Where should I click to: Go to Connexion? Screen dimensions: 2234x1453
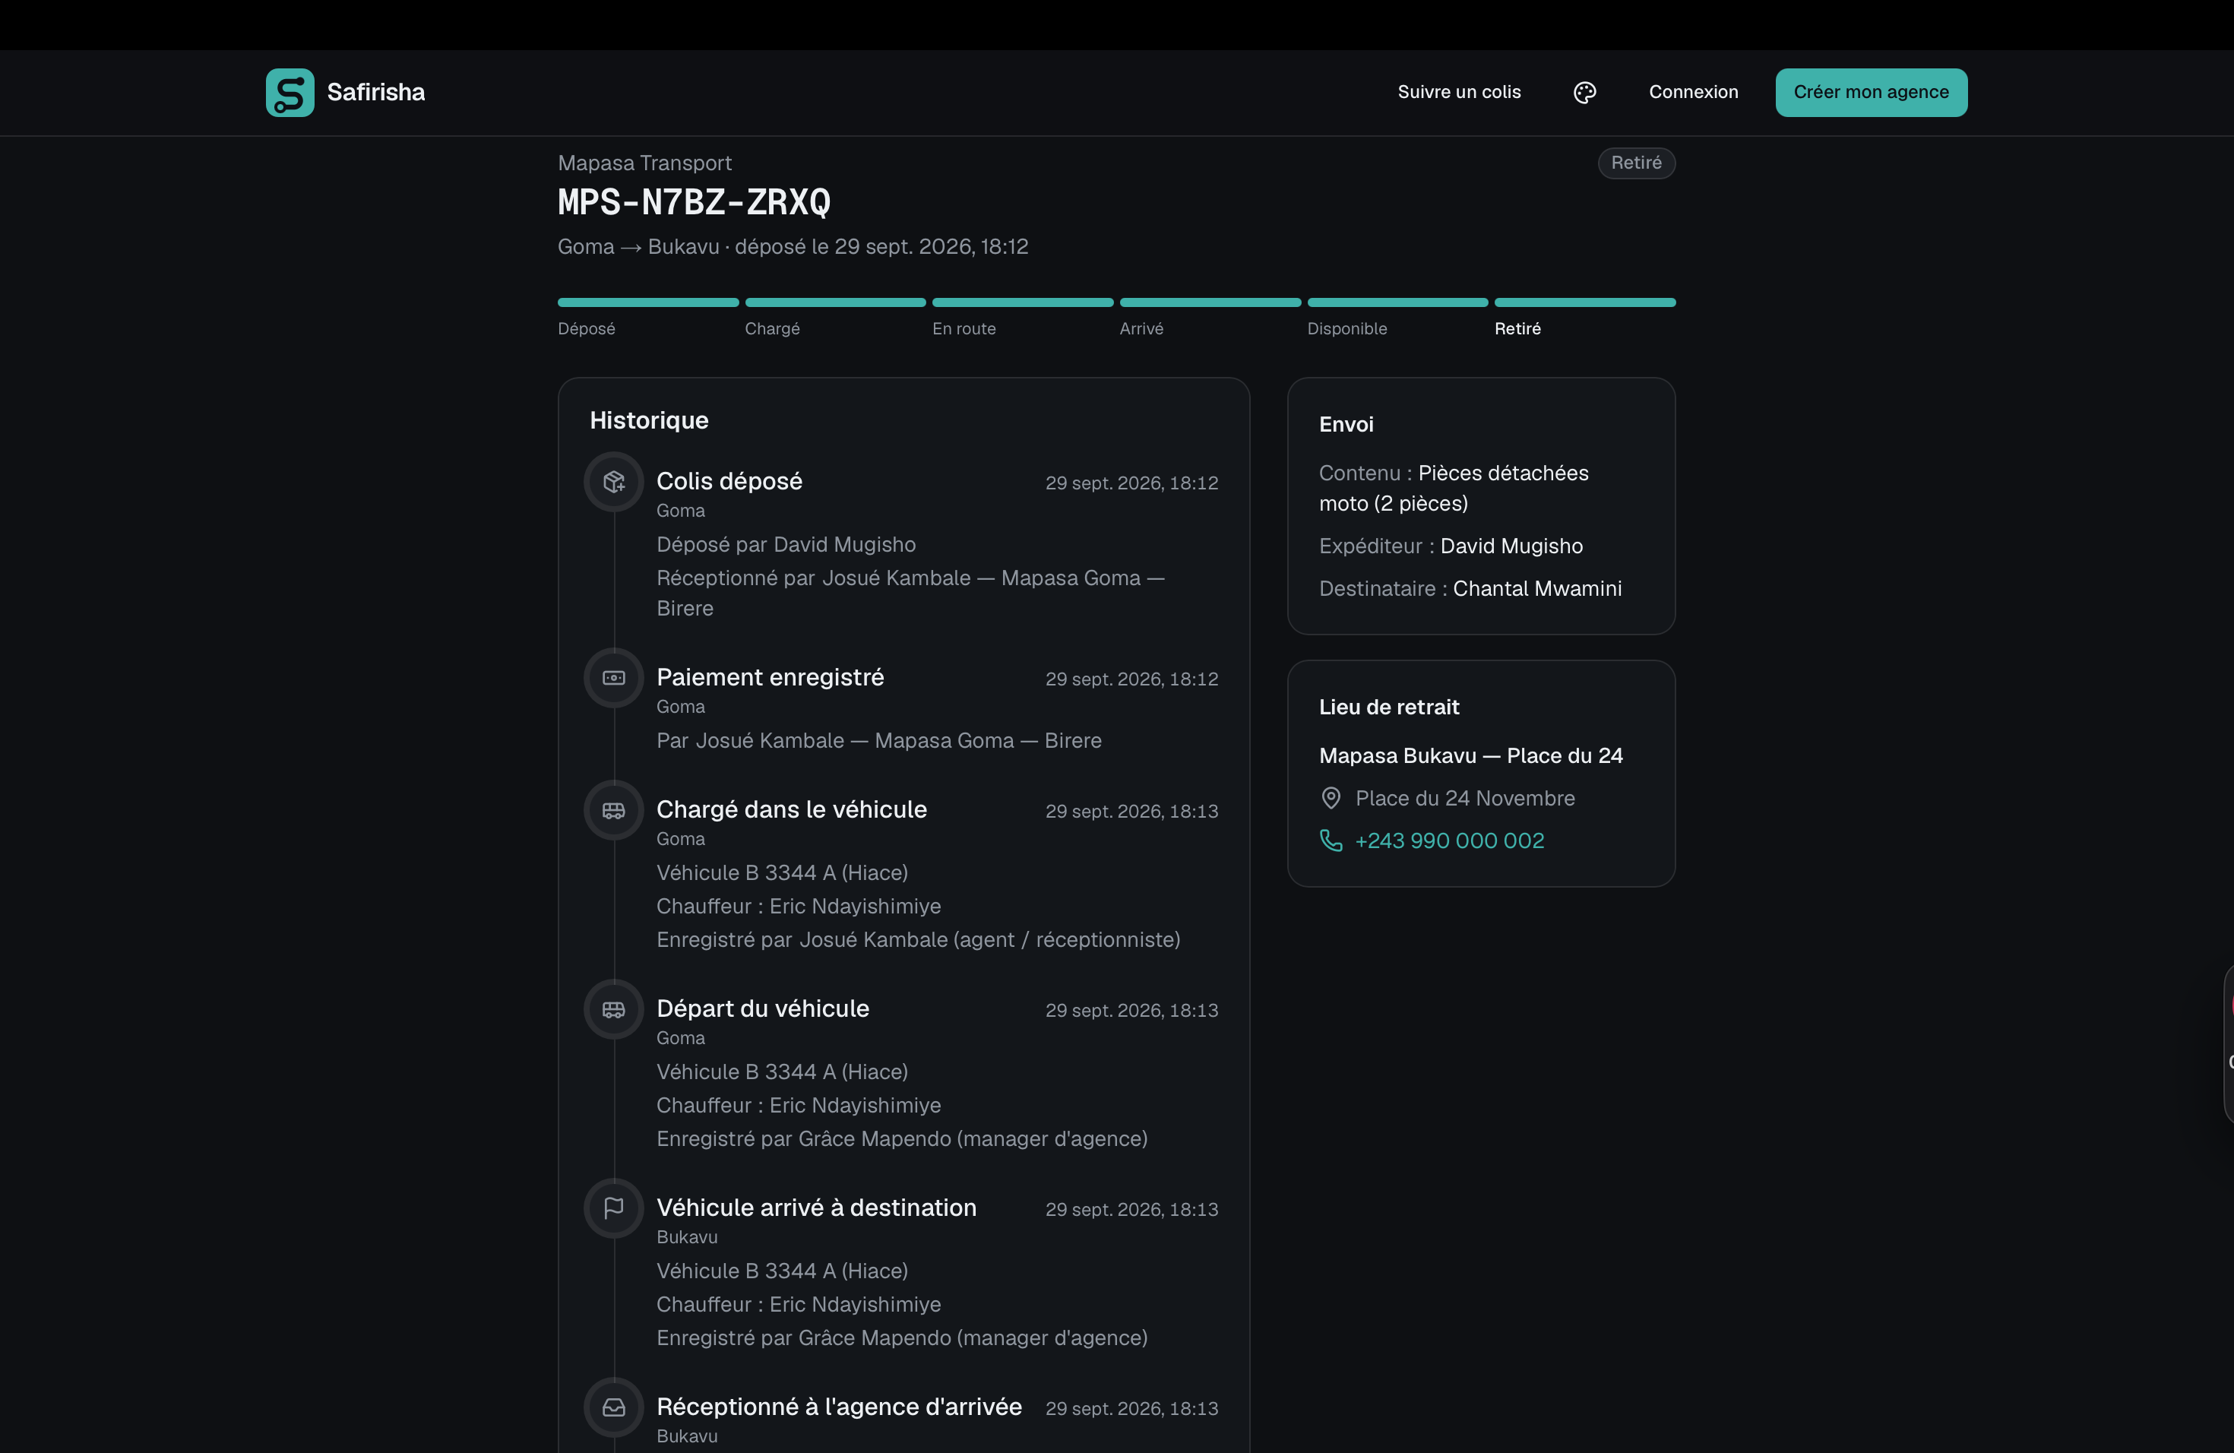[1693, 92]
